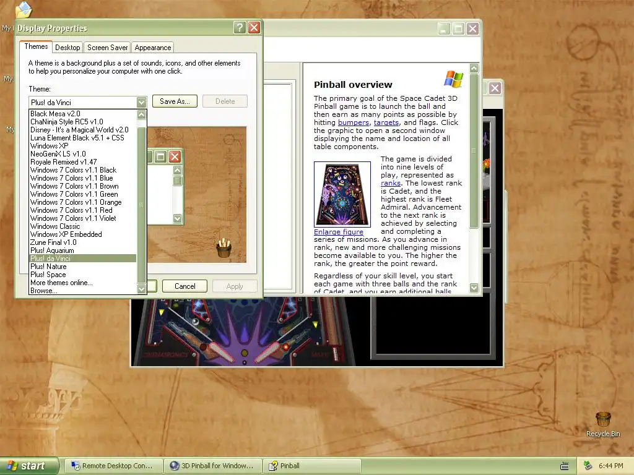Follow the ranks link
This screenshot has width=634, height=475.
(391, 183)
